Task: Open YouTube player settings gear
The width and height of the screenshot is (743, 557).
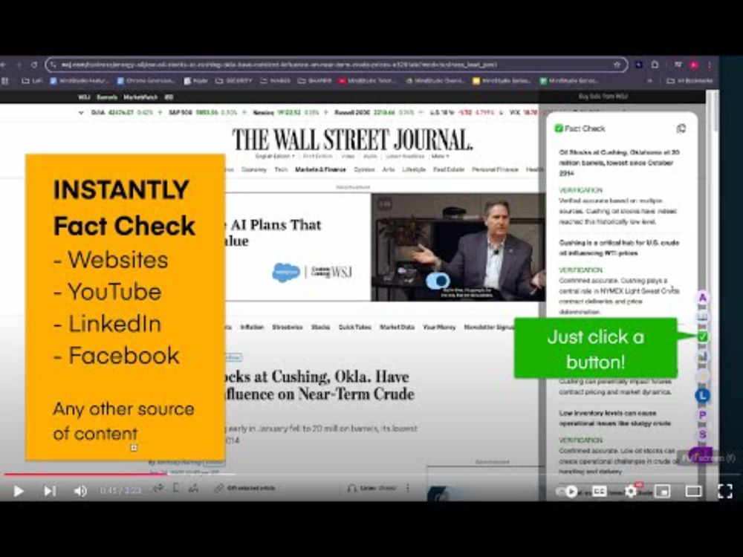Action: [631, 492]
